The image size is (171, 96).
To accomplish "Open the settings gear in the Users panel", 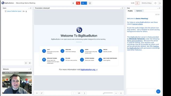I will point(30,63).
